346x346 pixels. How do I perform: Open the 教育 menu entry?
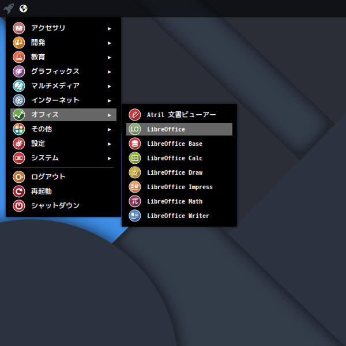point(63,57)
